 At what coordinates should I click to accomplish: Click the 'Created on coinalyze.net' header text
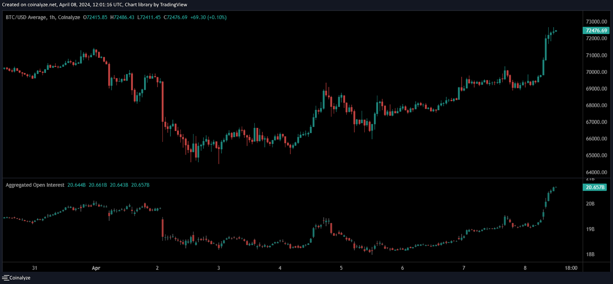29,5
